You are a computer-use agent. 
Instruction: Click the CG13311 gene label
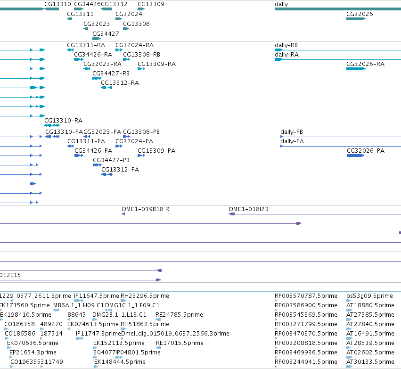80,14
